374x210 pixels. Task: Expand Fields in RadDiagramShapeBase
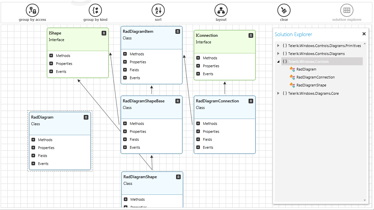[x=125, y=139]
